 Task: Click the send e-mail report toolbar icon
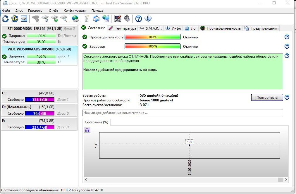pyautogui.click(x=97, y=18)
